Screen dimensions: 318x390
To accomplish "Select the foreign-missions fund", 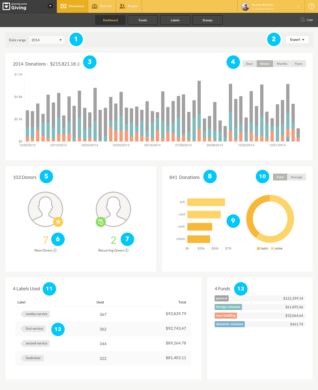I will [228, 307].
